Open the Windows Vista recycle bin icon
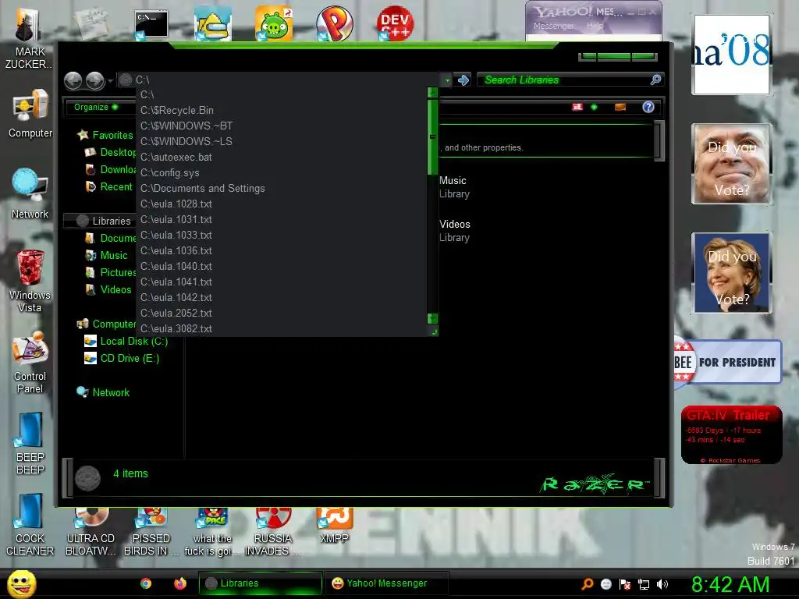 pyautogui.click(x=30, y=280)
